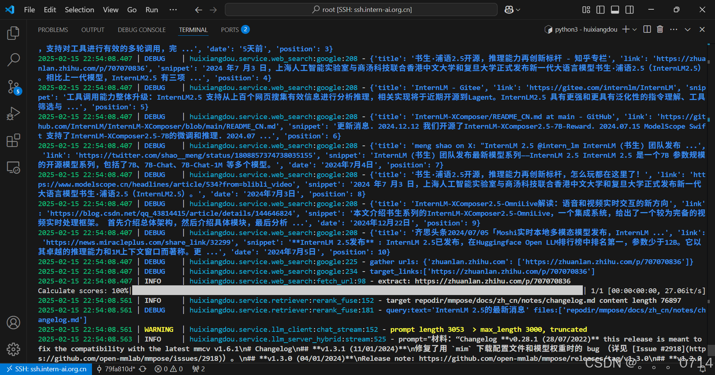Open Source Control view with 5 changes
This screenshot has height=375, width=715.
(13, 87)
